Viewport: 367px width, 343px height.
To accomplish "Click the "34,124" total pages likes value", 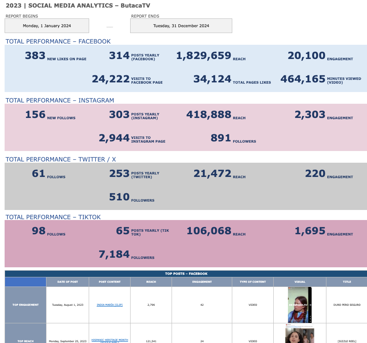I will click(212, 79).
